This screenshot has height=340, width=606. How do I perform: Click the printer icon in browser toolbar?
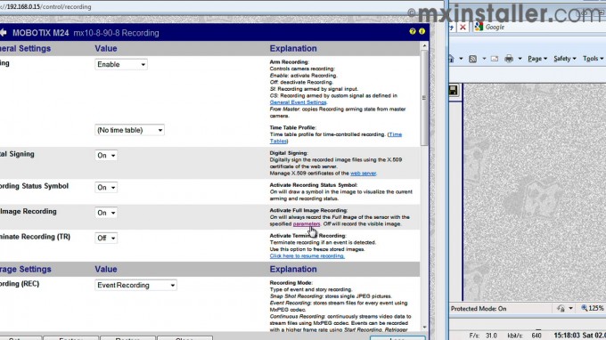[x=509, y=59]
